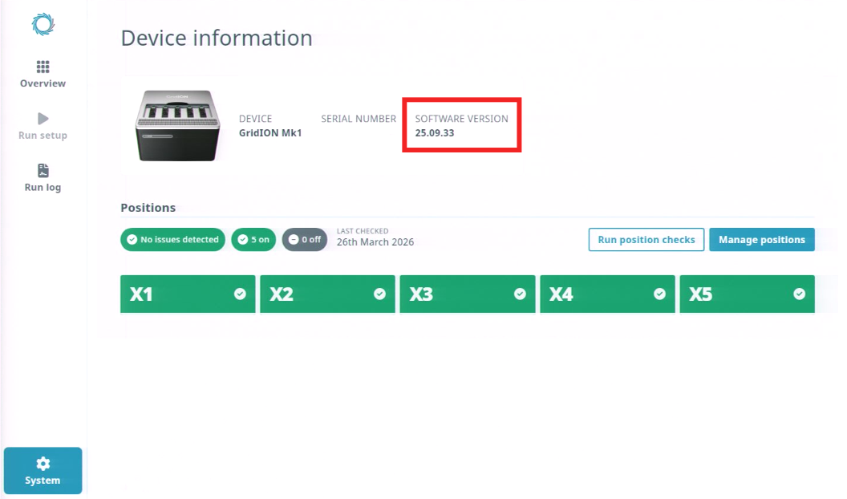The image size is (847, 499).
Task: Open the Overview section in sidebar
Action: (x=43, y=75)
